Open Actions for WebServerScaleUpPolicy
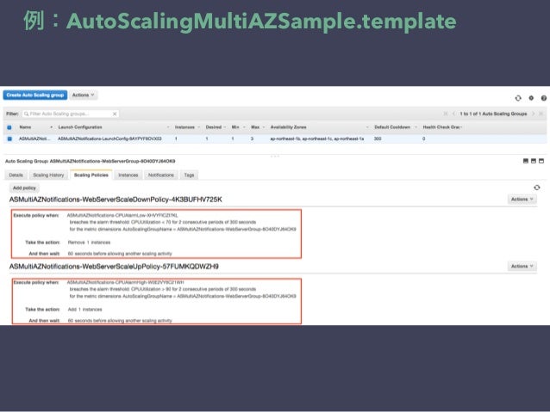The image size is (550, 412). coord(522,267)
